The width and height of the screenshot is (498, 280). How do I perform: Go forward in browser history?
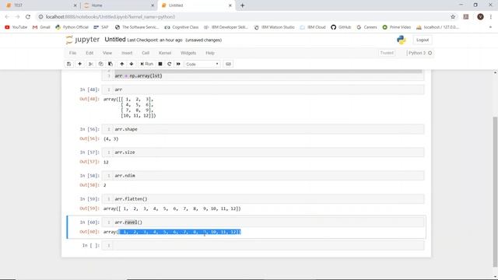(17, 17)
